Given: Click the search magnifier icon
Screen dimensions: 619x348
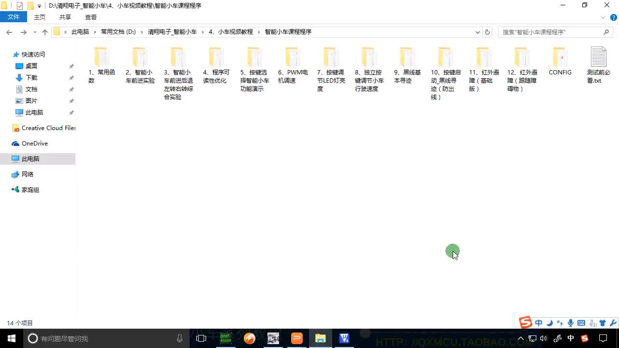Looking at the screenshot, I should coord(606,32).
